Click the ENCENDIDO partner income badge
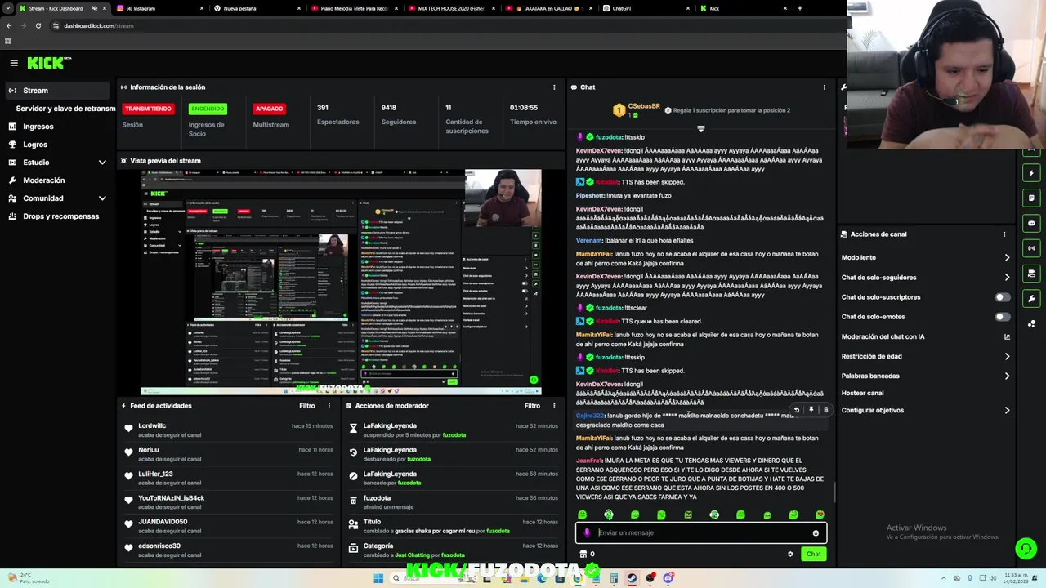 pyautogui.click(x=208, y=109)
